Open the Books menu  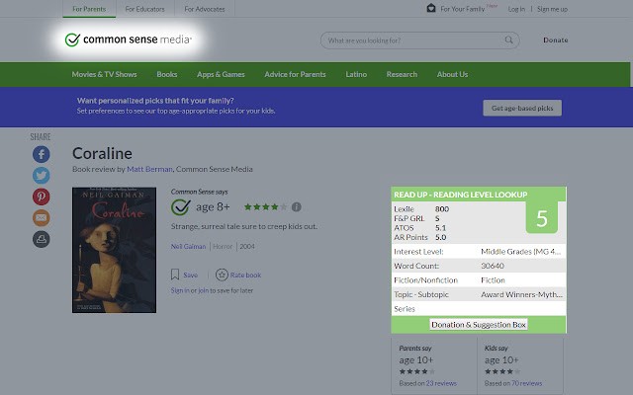pyautogui.click(x=167, y=74)
